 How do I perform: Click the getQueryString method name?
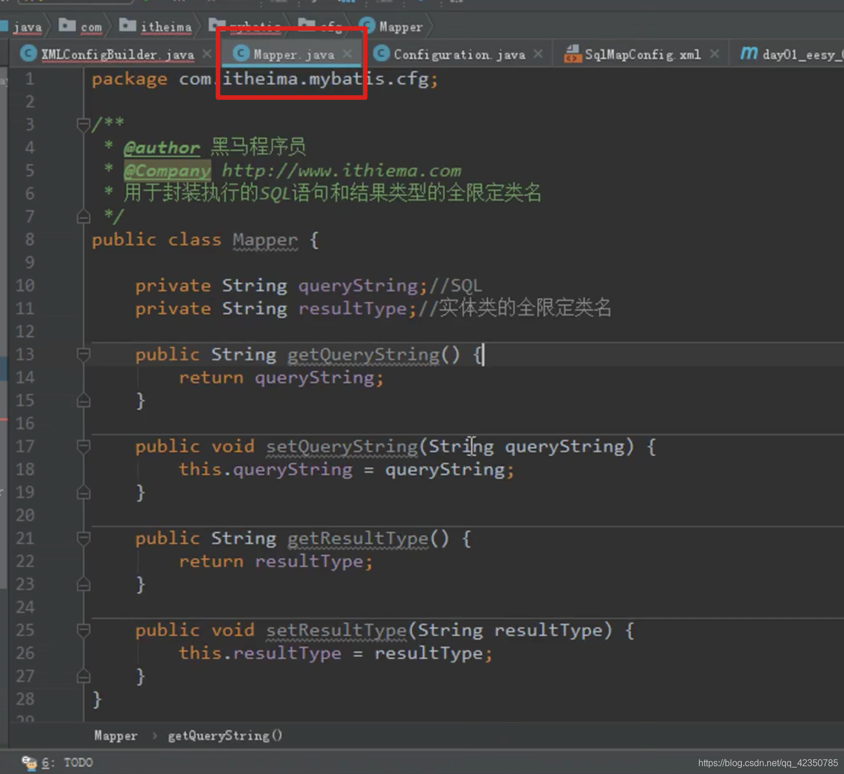click(x=363, y=355)
